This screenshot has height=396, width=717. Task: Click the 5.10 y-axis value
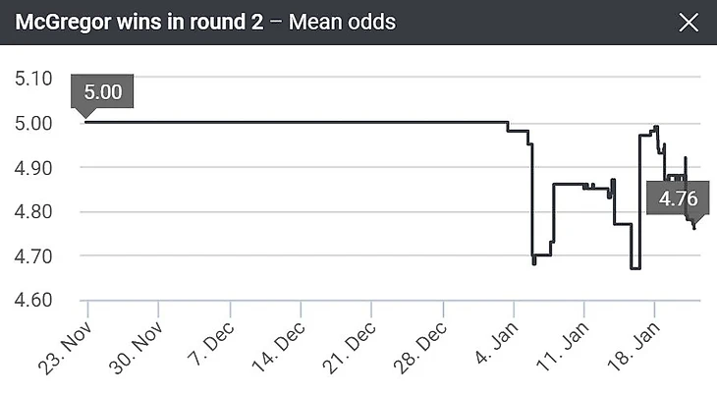[34, 79]
